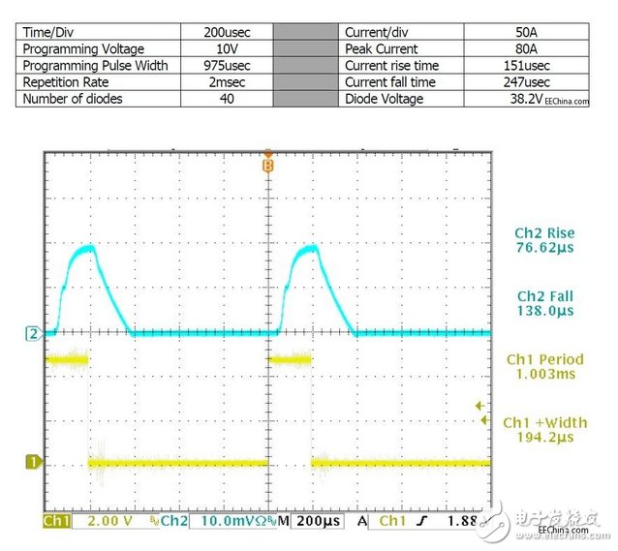Select the Ch1 +Width 194.2µs measurement
This screenshot has height=551, width=618.
[x=544, y=431]
